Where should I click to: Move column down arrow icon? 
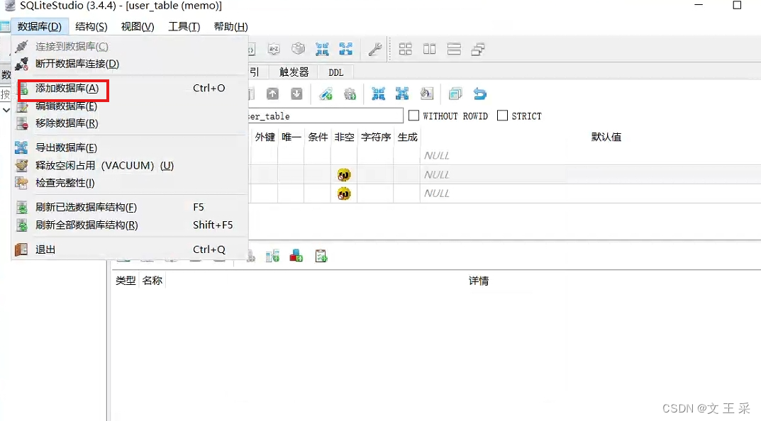(x=296, y=94)
